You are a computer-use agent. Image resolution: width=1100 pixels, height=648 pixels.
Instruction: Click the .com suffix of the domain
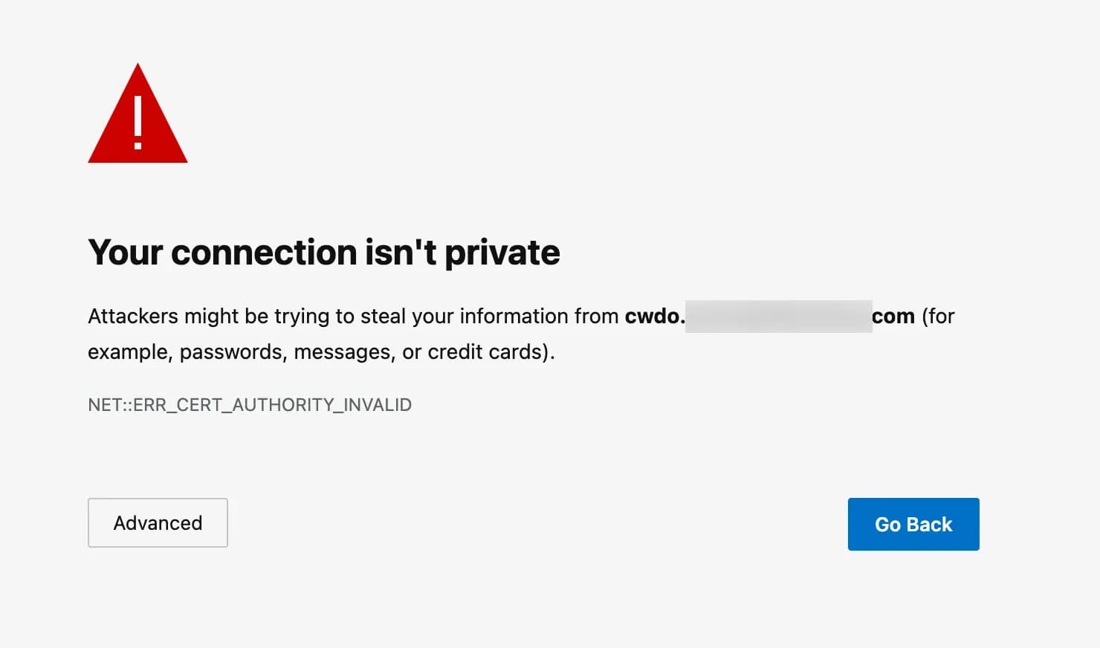pyautogui.click(x=894, y=316)
